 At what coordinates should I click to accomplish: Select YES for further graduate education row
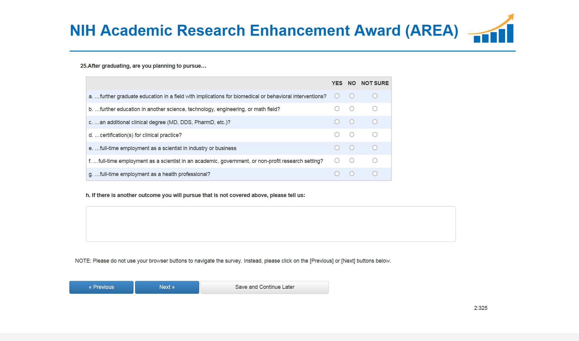click(337, 96)
